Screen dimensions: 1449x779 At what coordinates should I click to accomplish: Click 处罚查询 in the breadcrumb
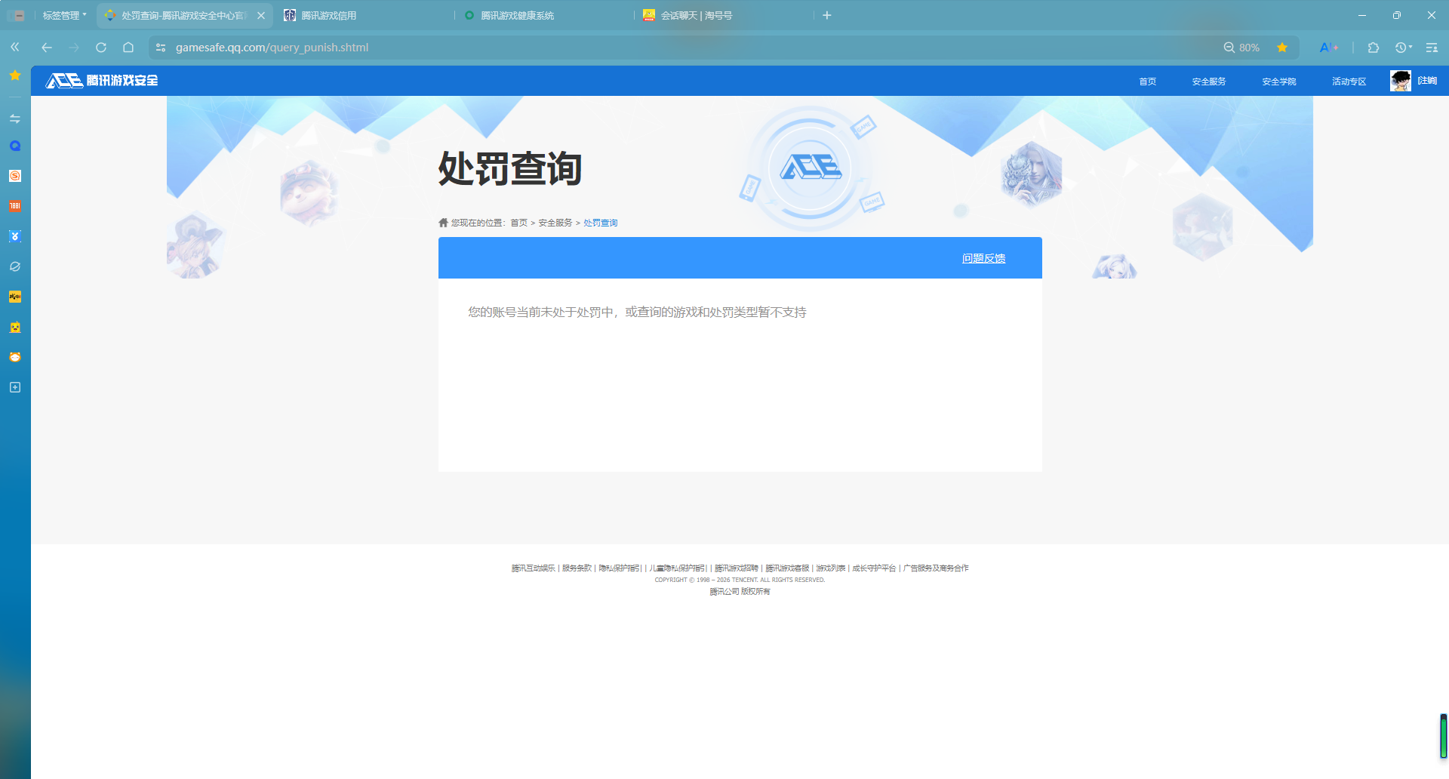coord(601,223)
